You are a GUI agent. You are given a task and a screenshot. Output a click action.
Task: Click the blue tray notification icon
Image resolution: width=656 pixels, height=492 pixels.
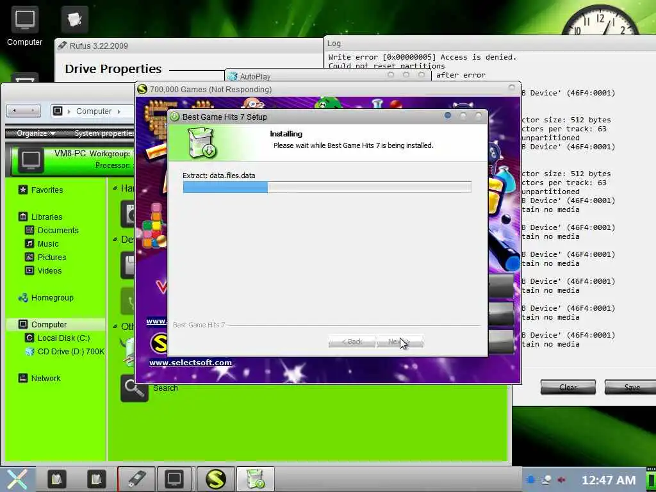tap(530, 480)
